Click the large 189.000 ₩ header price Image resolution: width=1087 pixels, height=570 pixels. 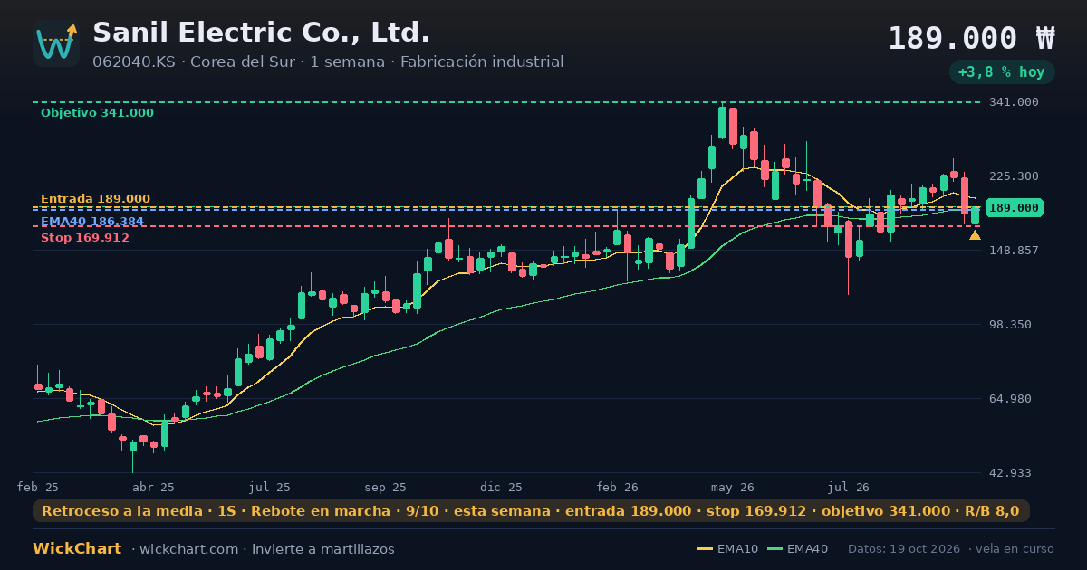click(x=971, y=38)
